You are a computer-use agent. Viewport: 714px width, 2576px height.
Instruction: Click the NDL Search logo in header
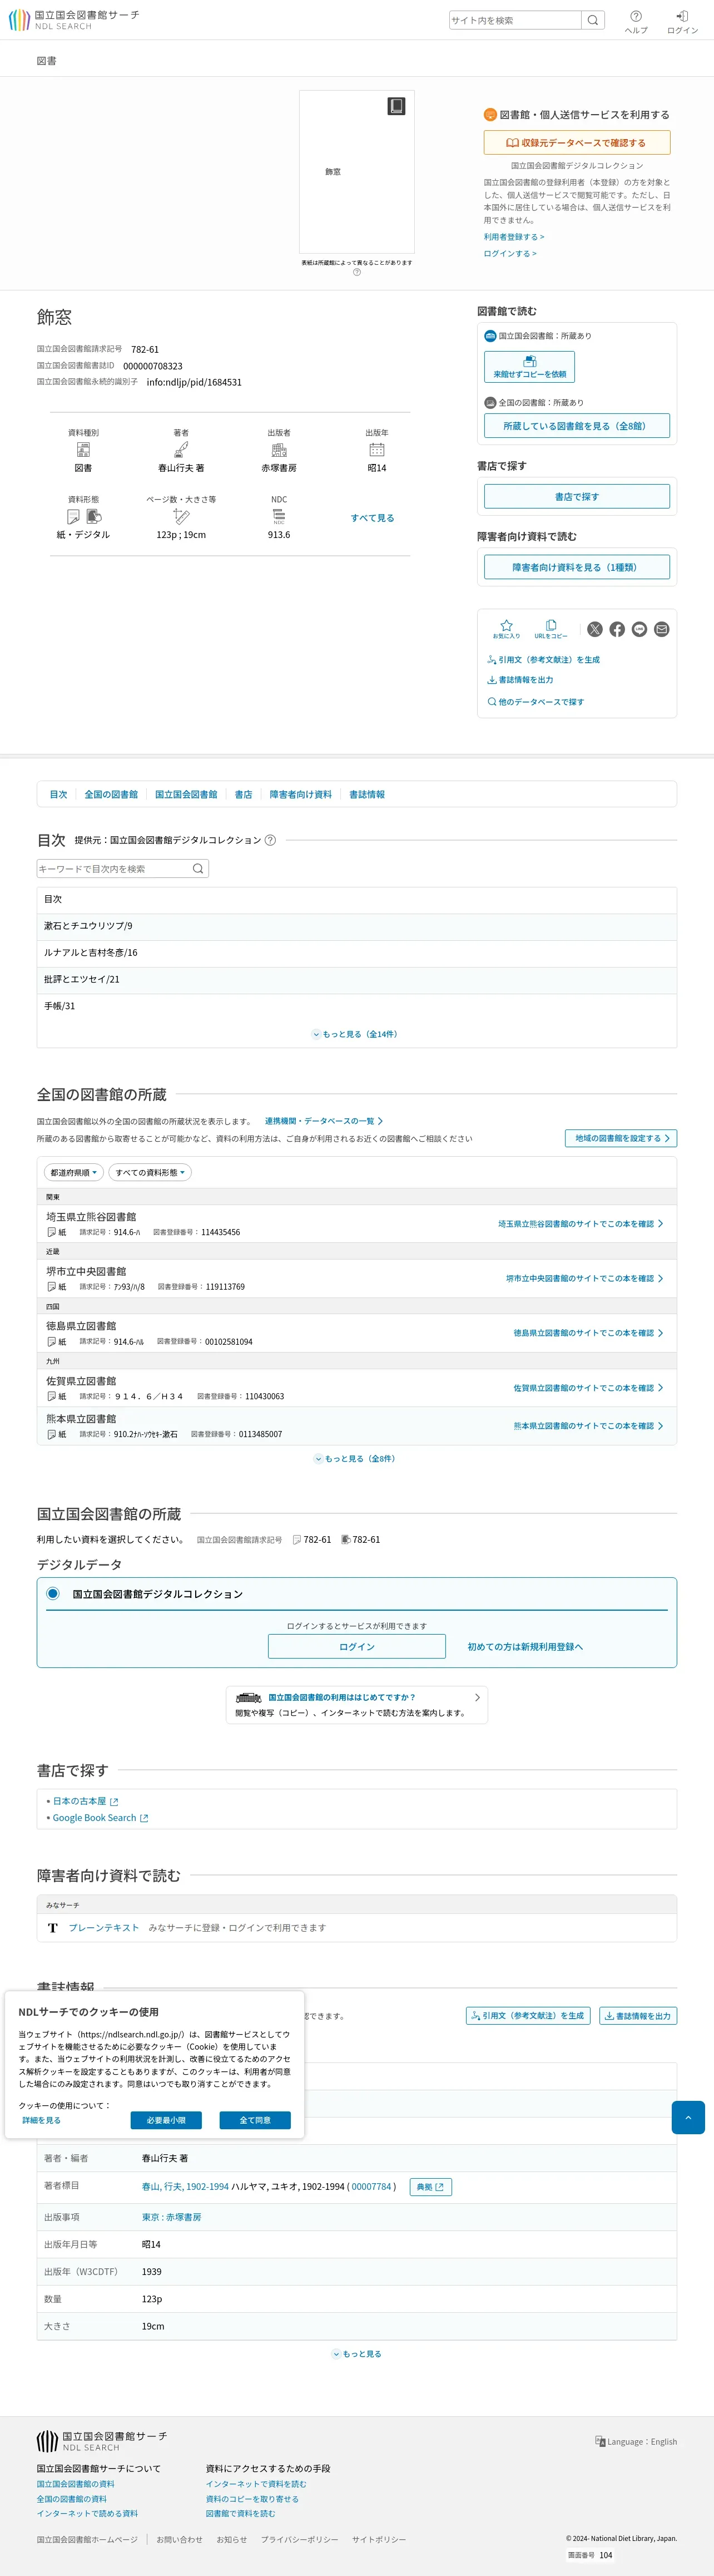74,20
